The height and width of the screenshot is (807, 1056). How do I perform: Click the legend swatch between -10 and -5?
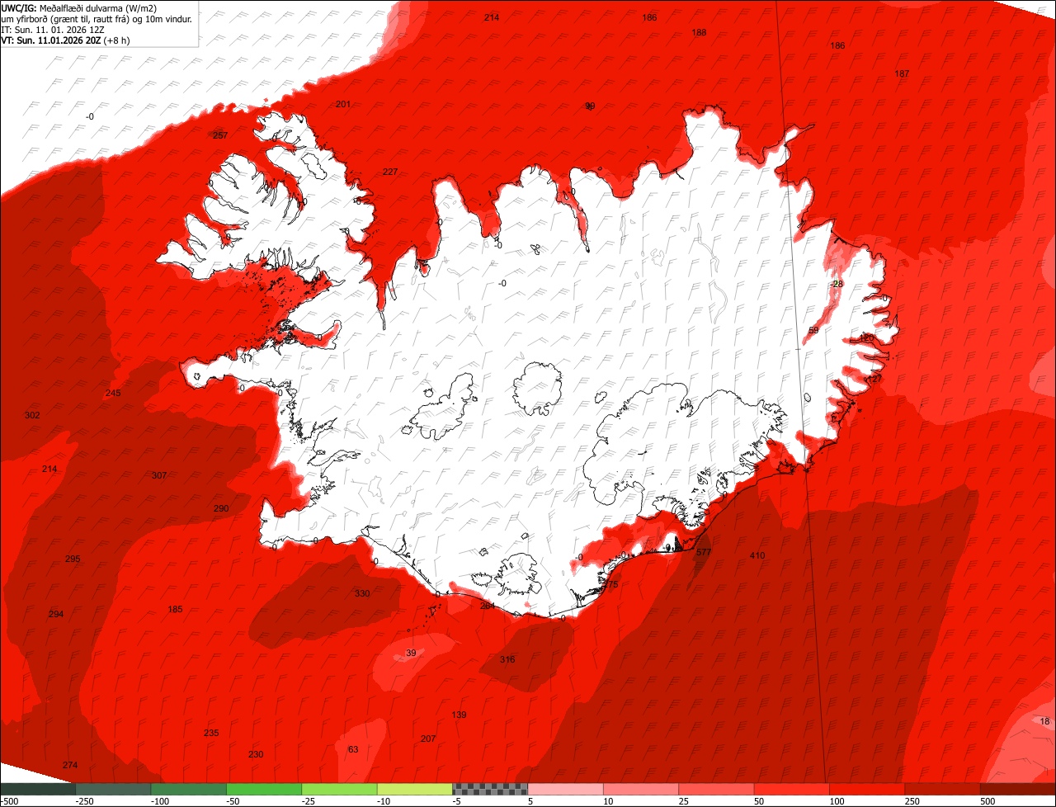tap(415, 789)
